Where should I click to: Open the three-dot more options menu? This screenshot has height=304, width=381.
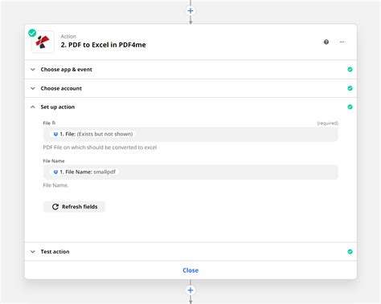click(342, 42)
